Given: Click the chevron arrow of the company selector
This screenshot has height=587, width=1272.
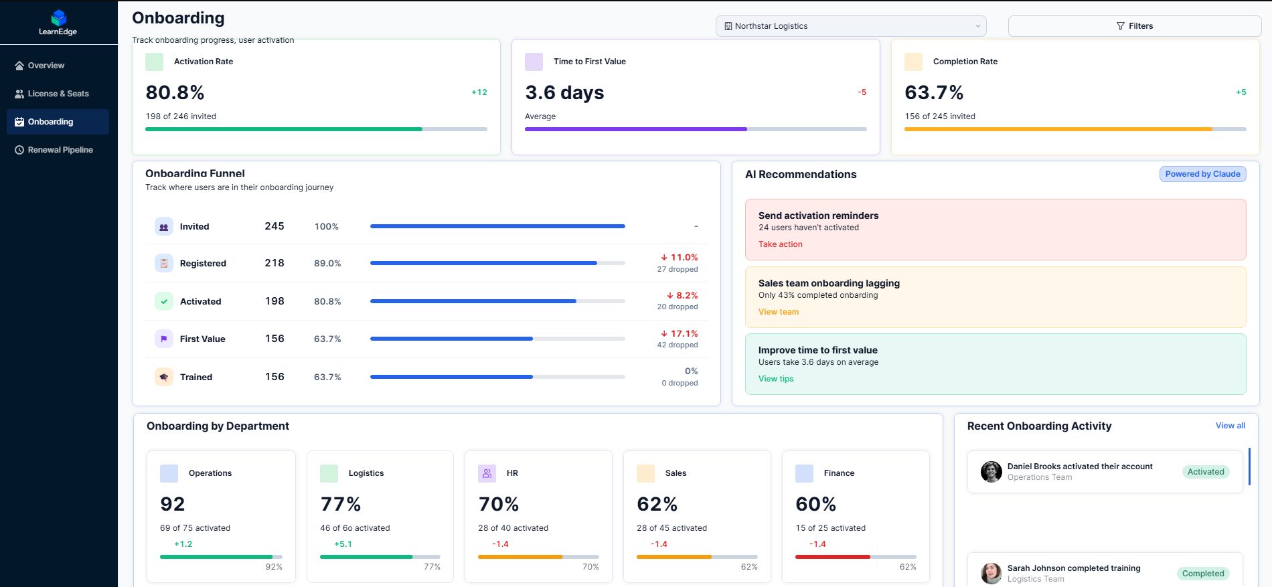Looking at the screenshot, I should [x=978, y=26].
